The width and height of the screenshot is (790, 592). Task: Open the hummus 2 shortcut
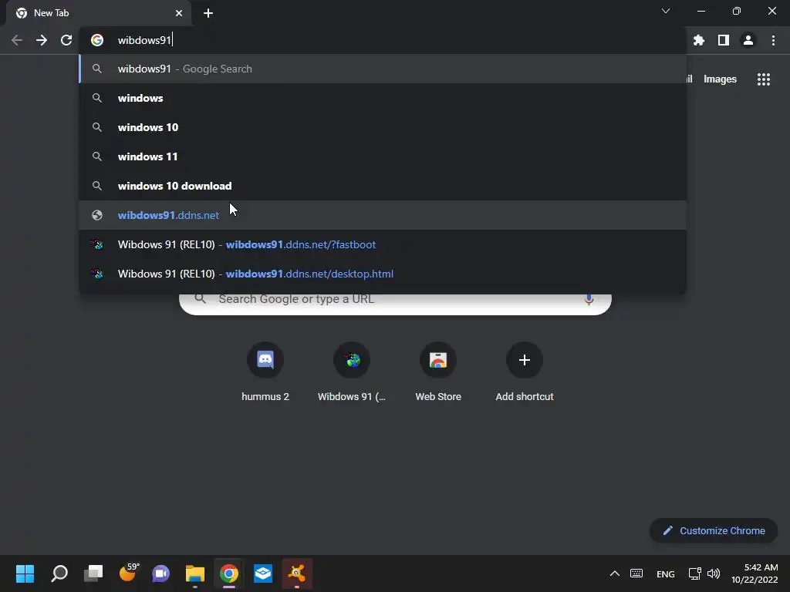click(265, 372)
